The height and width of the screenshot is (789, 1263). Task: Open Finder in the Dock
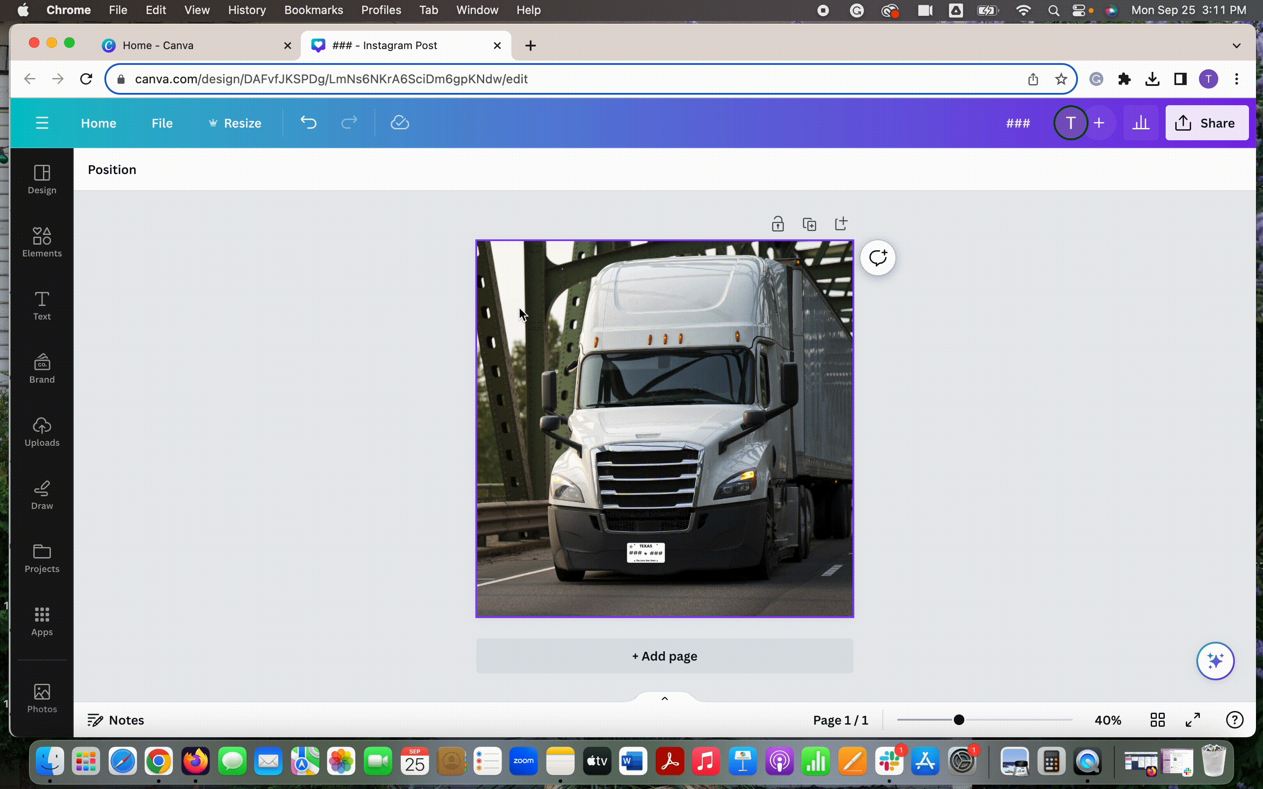point(50,761)
